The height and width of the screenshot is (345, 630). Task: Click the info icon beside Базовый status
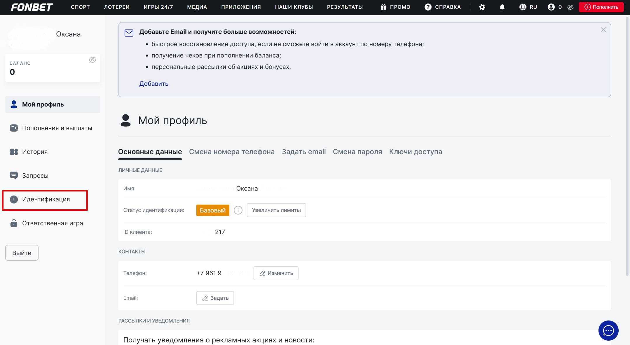tap(238, 210)
